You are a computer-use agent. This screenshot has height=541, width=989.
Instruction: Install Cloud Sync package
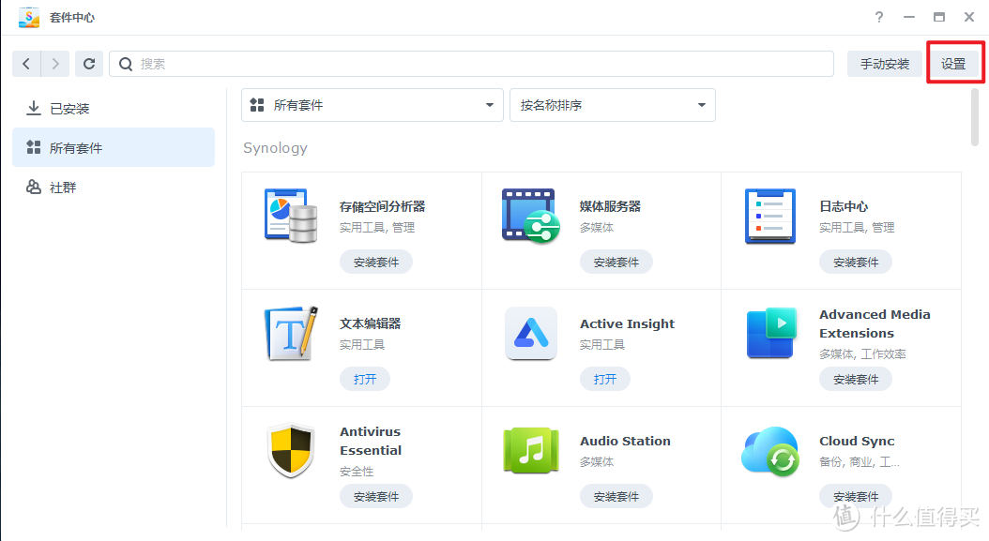856,496
